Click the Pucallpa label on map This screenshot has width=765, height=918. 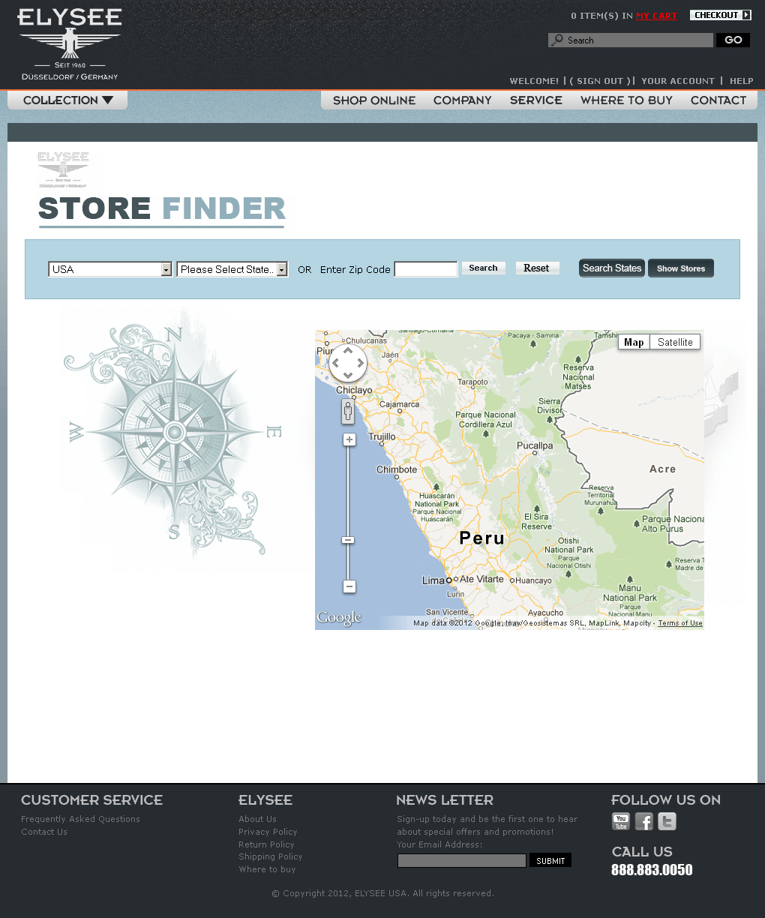pos(535,446)
